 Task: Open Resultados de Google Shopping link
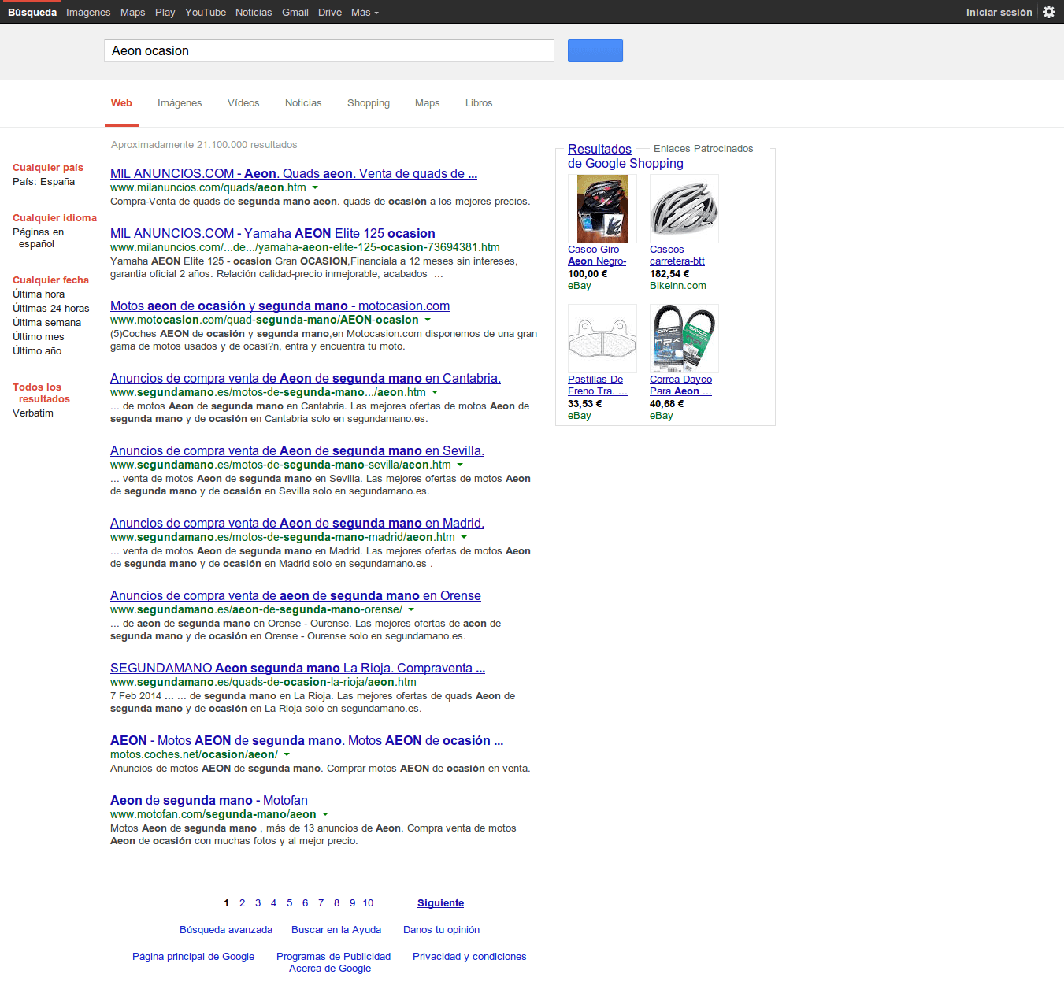(625, 156)
